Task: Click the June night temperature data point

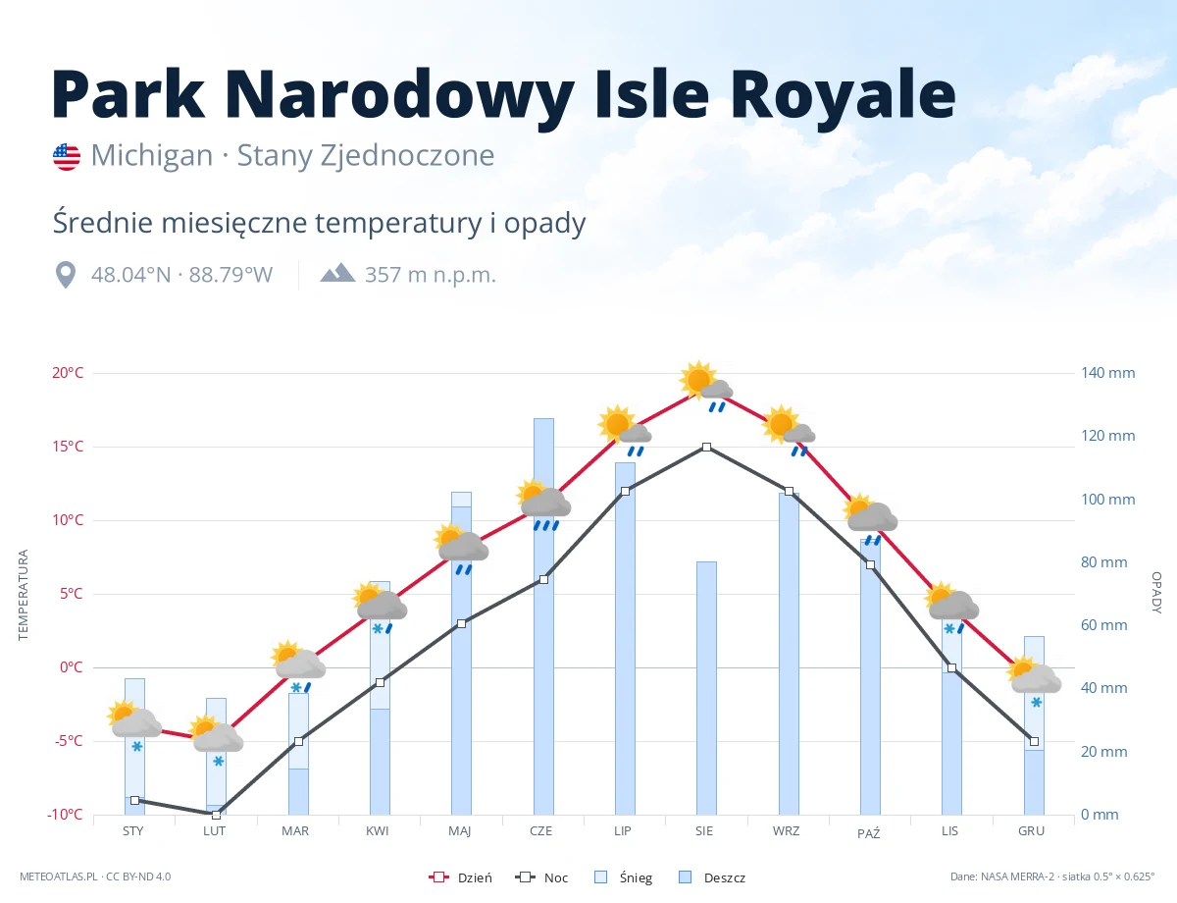Action: click(543, 579)
